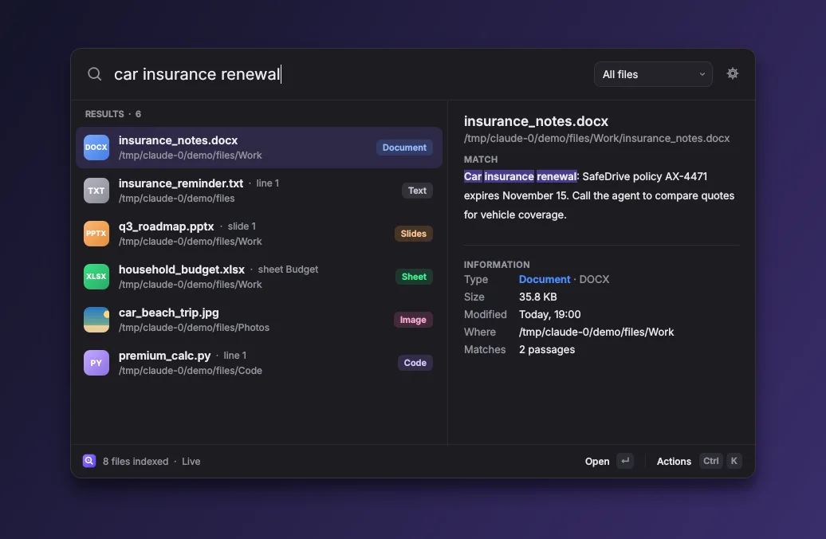Click the Slides badge on q3_roadmap.pptx
This screenshot has width=826, height=539.
[x=414, y=234]
